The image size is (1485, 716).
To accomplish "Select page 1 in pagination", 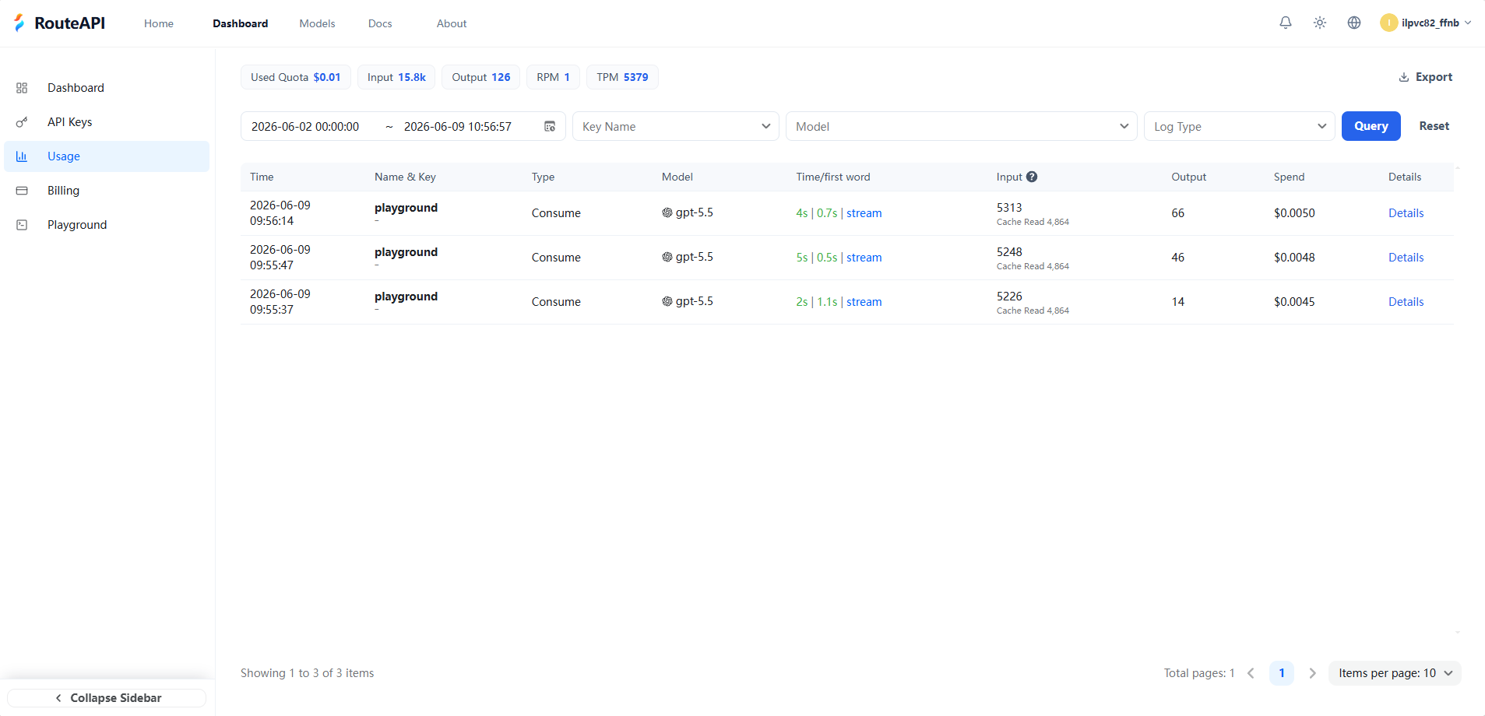I will coord(1282,673).
